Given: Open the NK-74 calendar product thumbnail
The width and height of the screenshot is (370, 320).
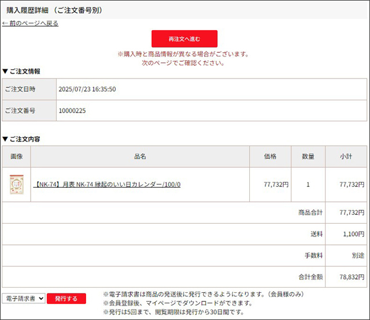Looking at the screenshot, I should click(17, 184).
